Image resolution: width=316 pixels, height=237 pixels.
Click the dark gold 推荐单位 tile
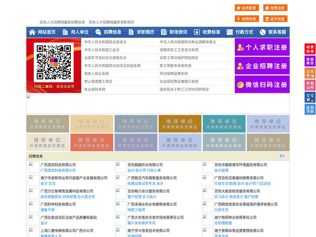point(180,124)
